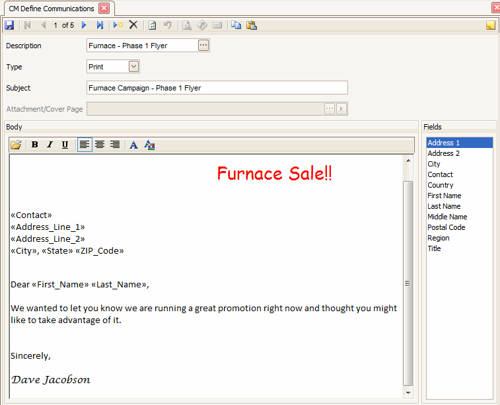500x405 pixels.
Task: Toggle italic formatting
Action: [50, 145]
